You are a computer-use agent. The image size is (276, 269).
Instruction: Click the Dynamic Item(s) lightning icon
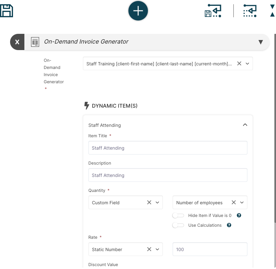pos(86,106)
